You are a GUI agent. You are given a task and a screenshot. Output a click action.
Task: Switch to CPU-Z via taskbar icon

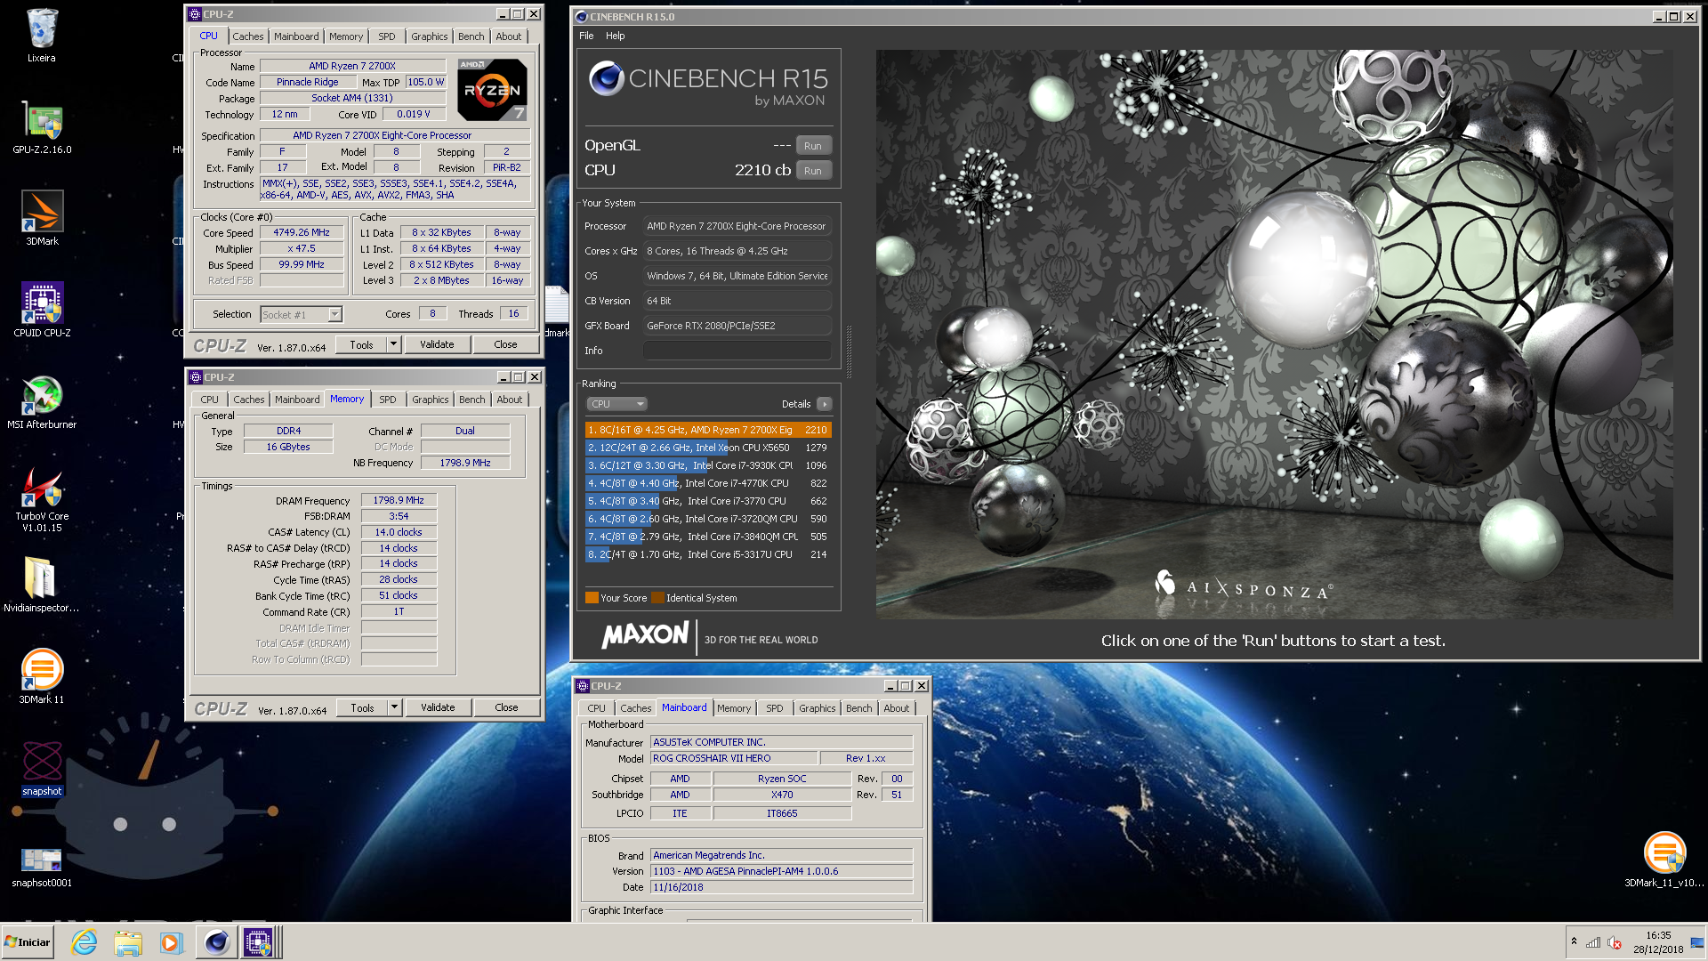259,942
